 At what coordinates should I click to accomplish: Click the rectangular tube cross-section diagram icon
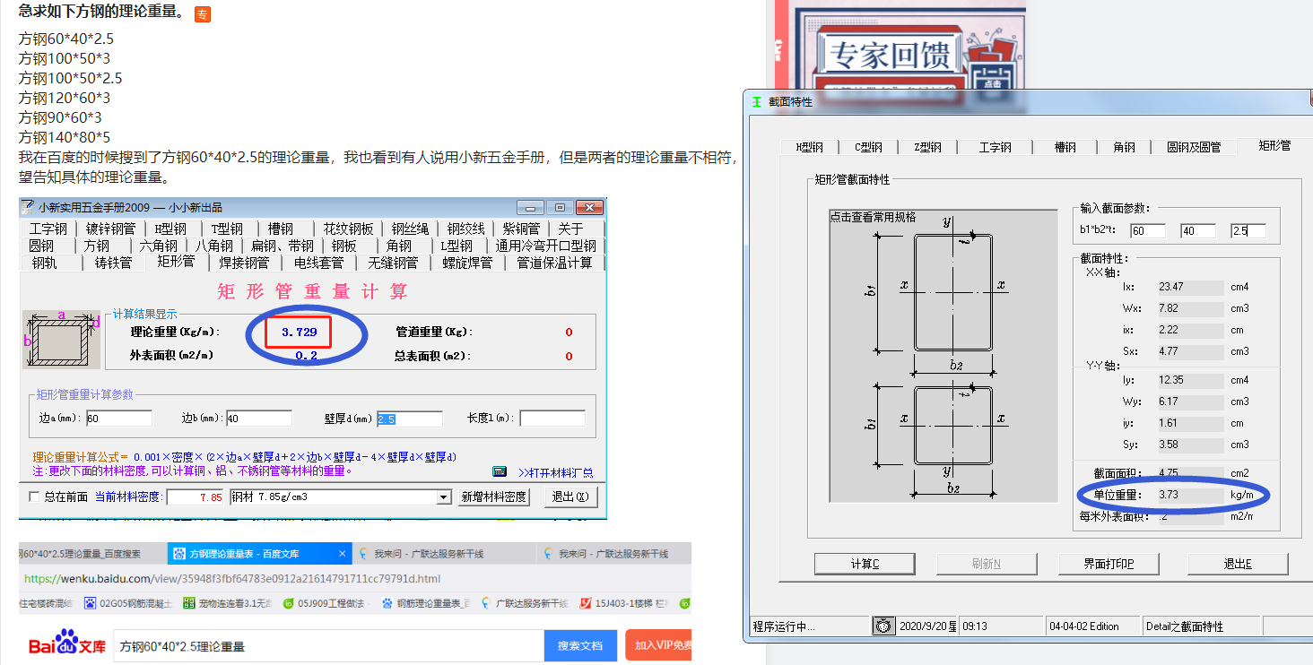click(x=62, y=340)
